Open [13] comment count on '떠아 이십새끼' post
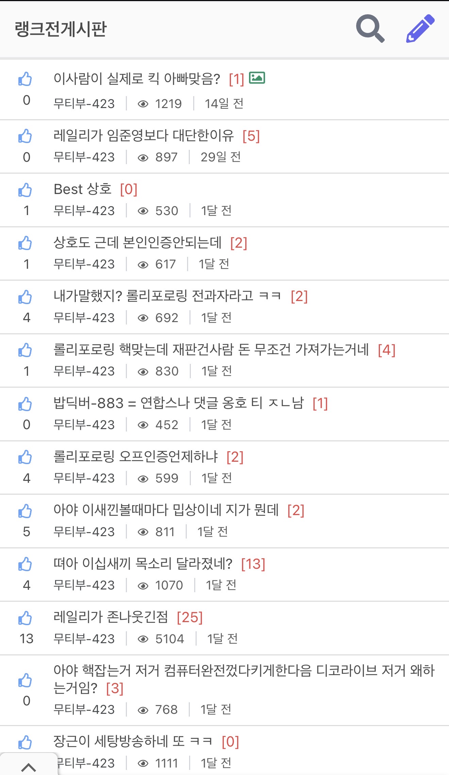Image resolution: width=449 pixels, height=775 pixels. point(253,564)
